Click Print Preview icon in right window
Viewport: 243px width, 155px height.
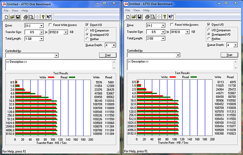pyautogui.click(x=153, y=17)
